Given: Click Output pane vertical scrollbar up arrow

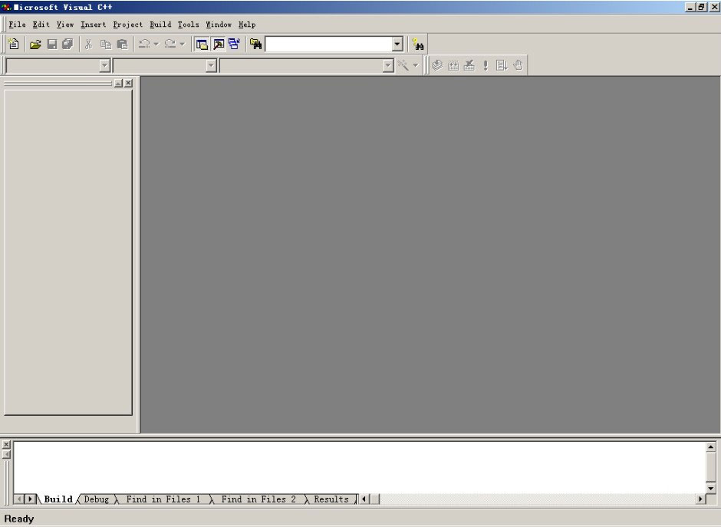Looking at the screenshot, I should [711, 446].
